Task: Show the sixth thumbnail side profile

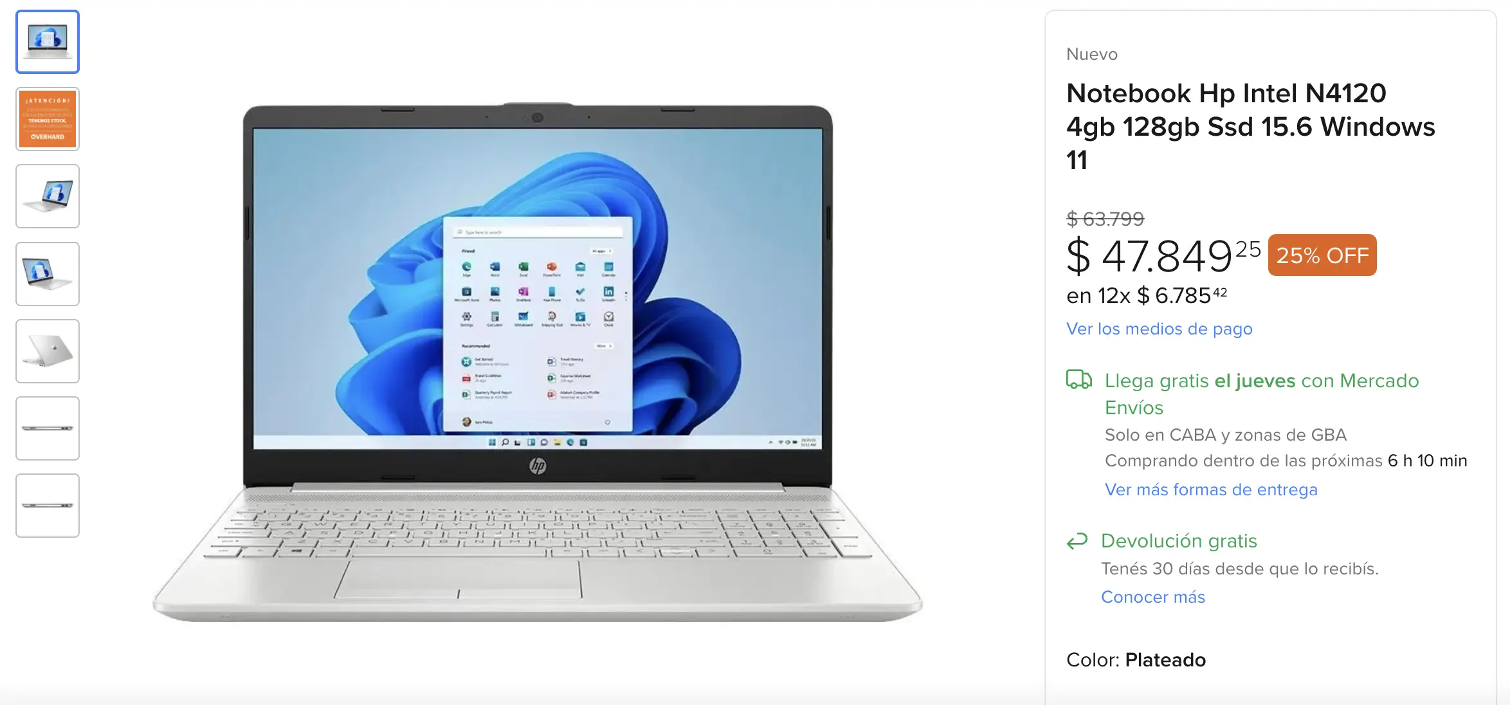Action: point(48,428)
